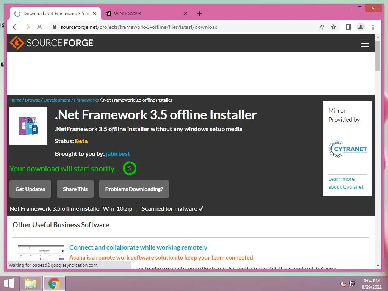388x291 pixels.
Task: Close the Download .Net Framework tab
Action: (94, 14)
